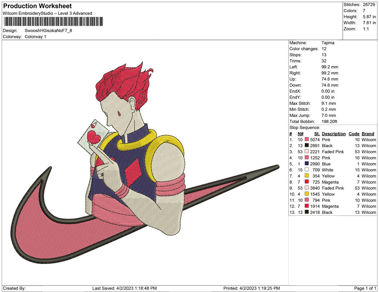
Task: Click the stitch count value '26729'
Action: (x=369, y=5)
